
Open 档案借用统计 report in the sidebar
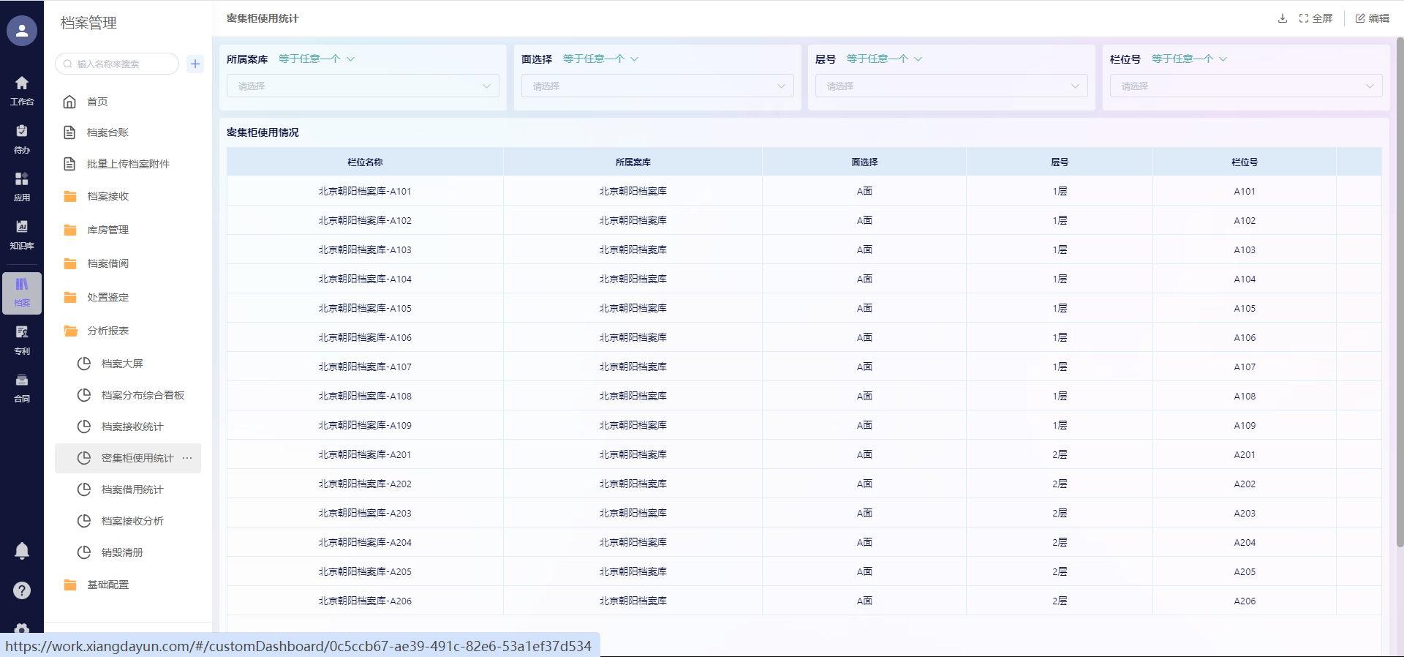(132, 489)
